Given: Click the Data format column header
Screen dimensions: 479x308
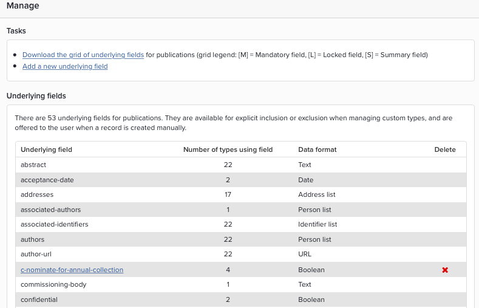Looking at the screenshot, I should pyautogui.click(x=317, y=149).
